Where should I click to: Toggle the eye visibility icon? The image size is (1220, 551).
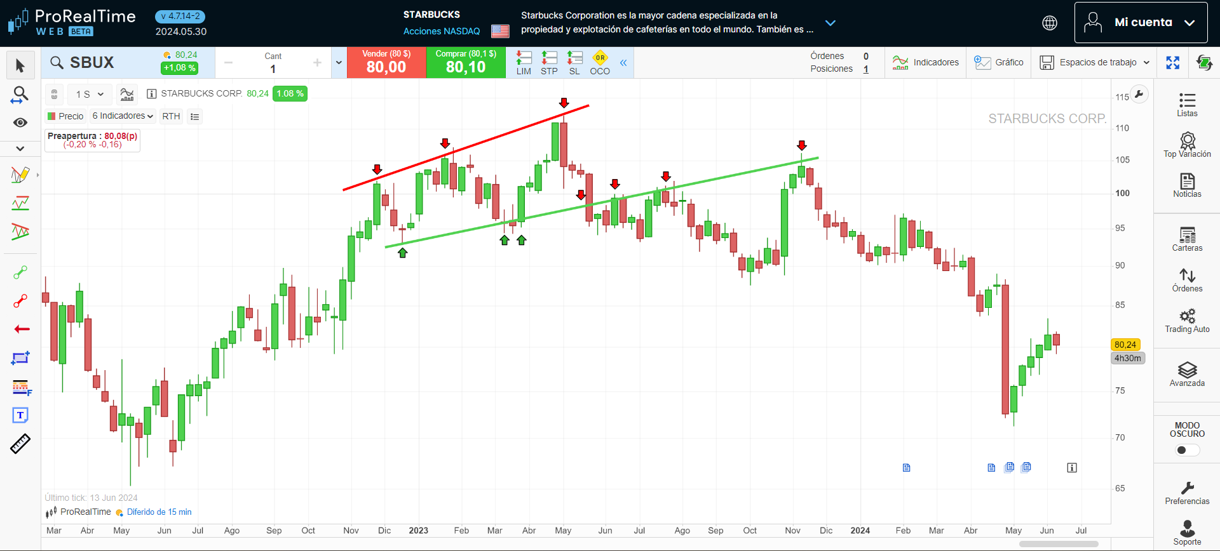[x=20, y=123]
